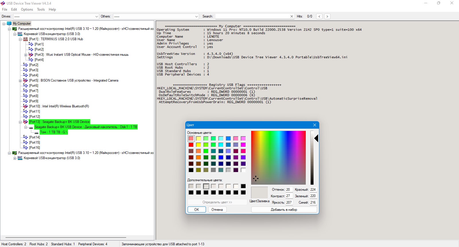This screenshot has height=247, width=459.
Task: Click the My Computer icon in tree
Action: point(9,24)
